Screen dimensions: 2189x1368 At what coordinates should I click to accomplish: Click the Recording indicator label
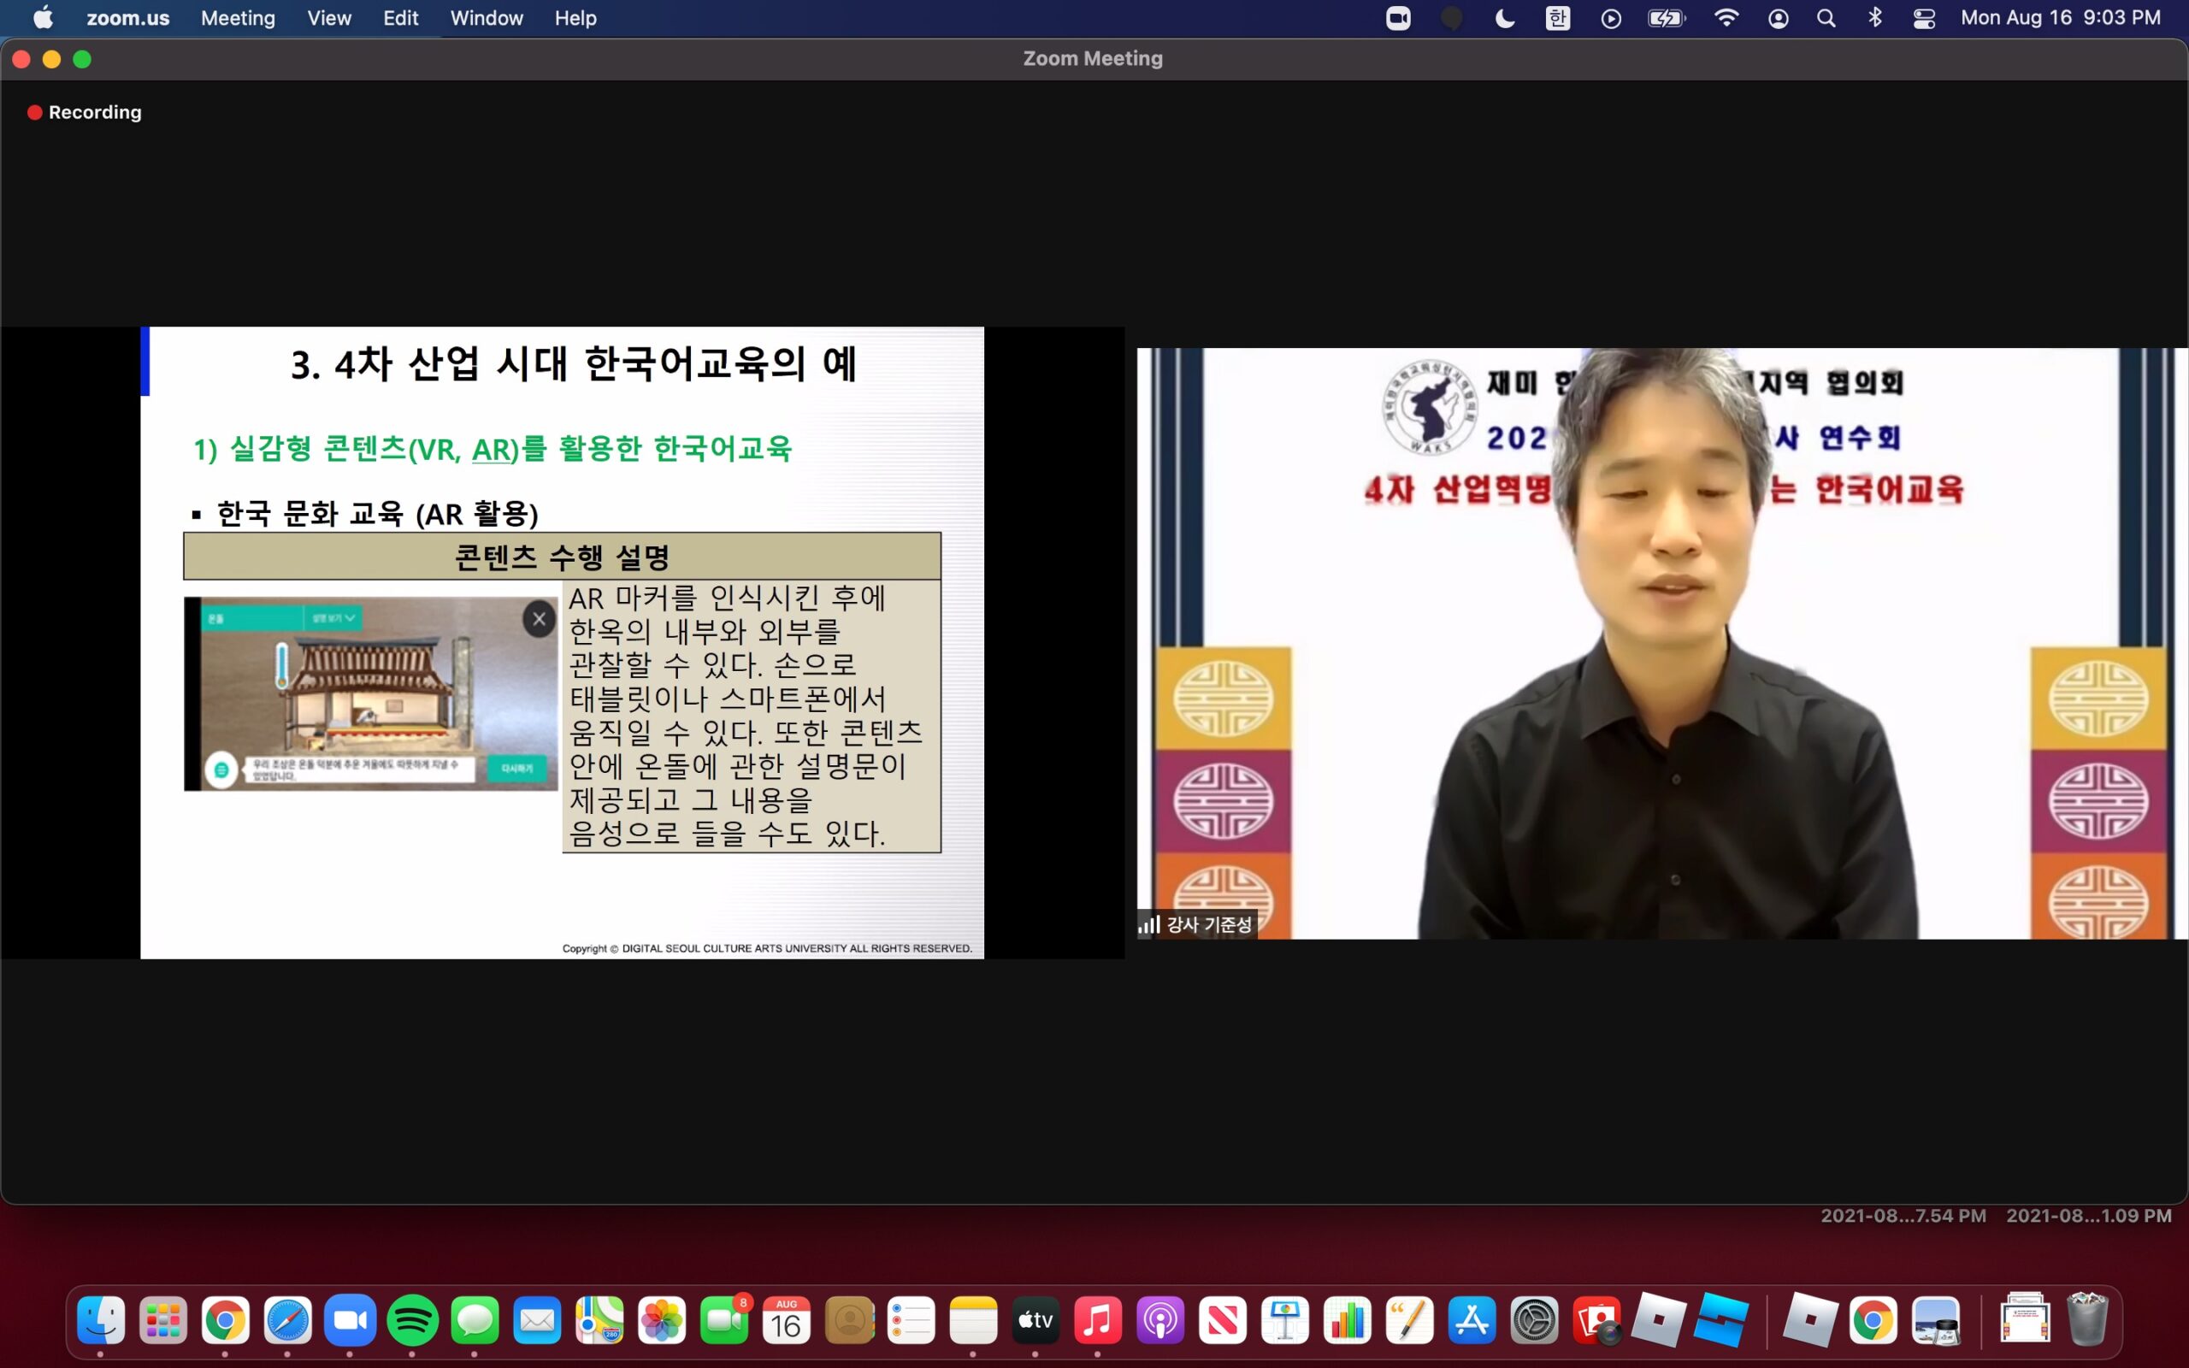(94, 112)
